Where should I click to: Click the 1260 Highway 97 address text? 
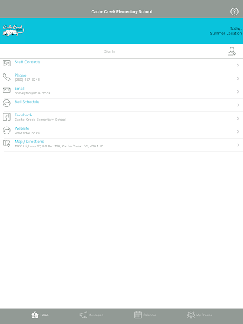[59, 146]
